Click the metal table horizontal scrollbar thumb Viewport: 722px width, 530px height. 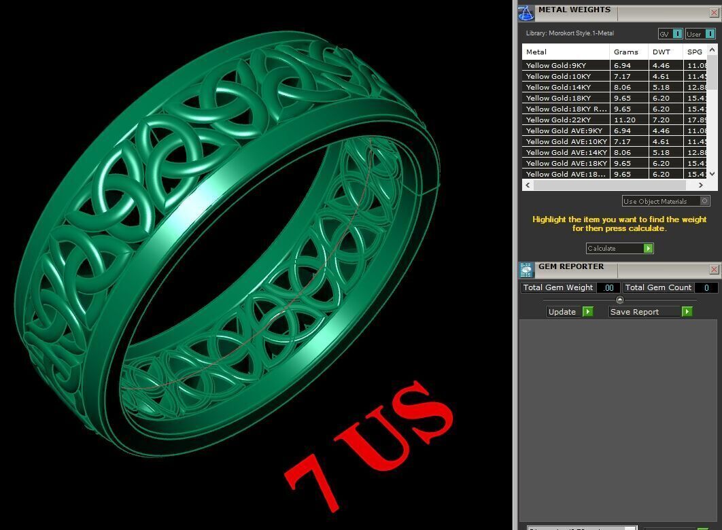click(610, 185)
